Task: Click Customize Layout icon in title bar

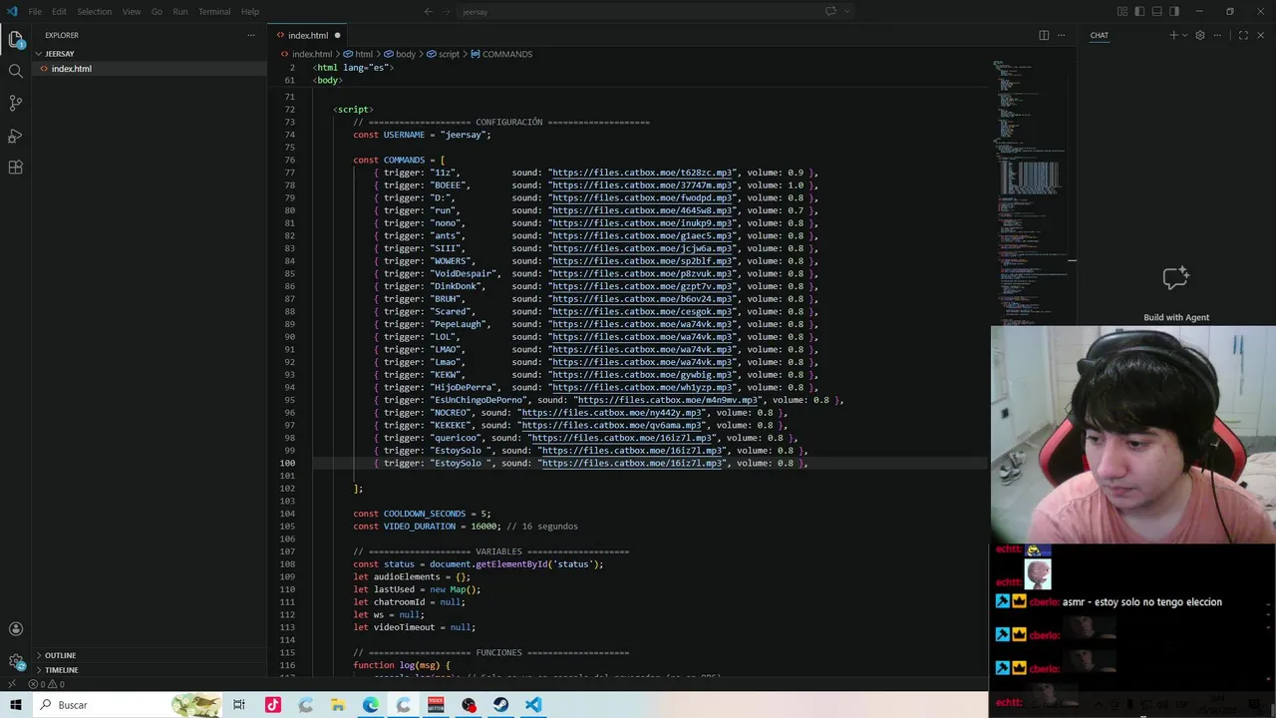Action: [1122, 12]
